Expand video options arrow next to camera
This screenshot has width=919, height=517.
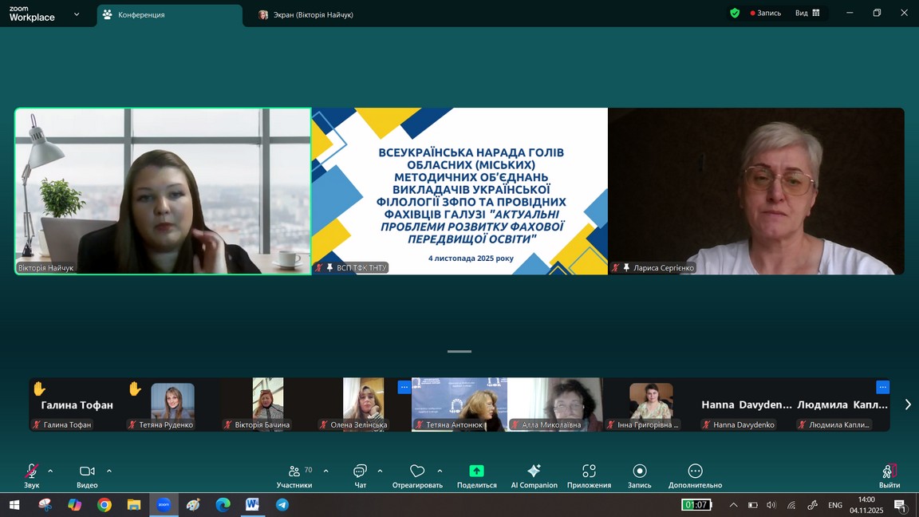click(x=109, y=471)
